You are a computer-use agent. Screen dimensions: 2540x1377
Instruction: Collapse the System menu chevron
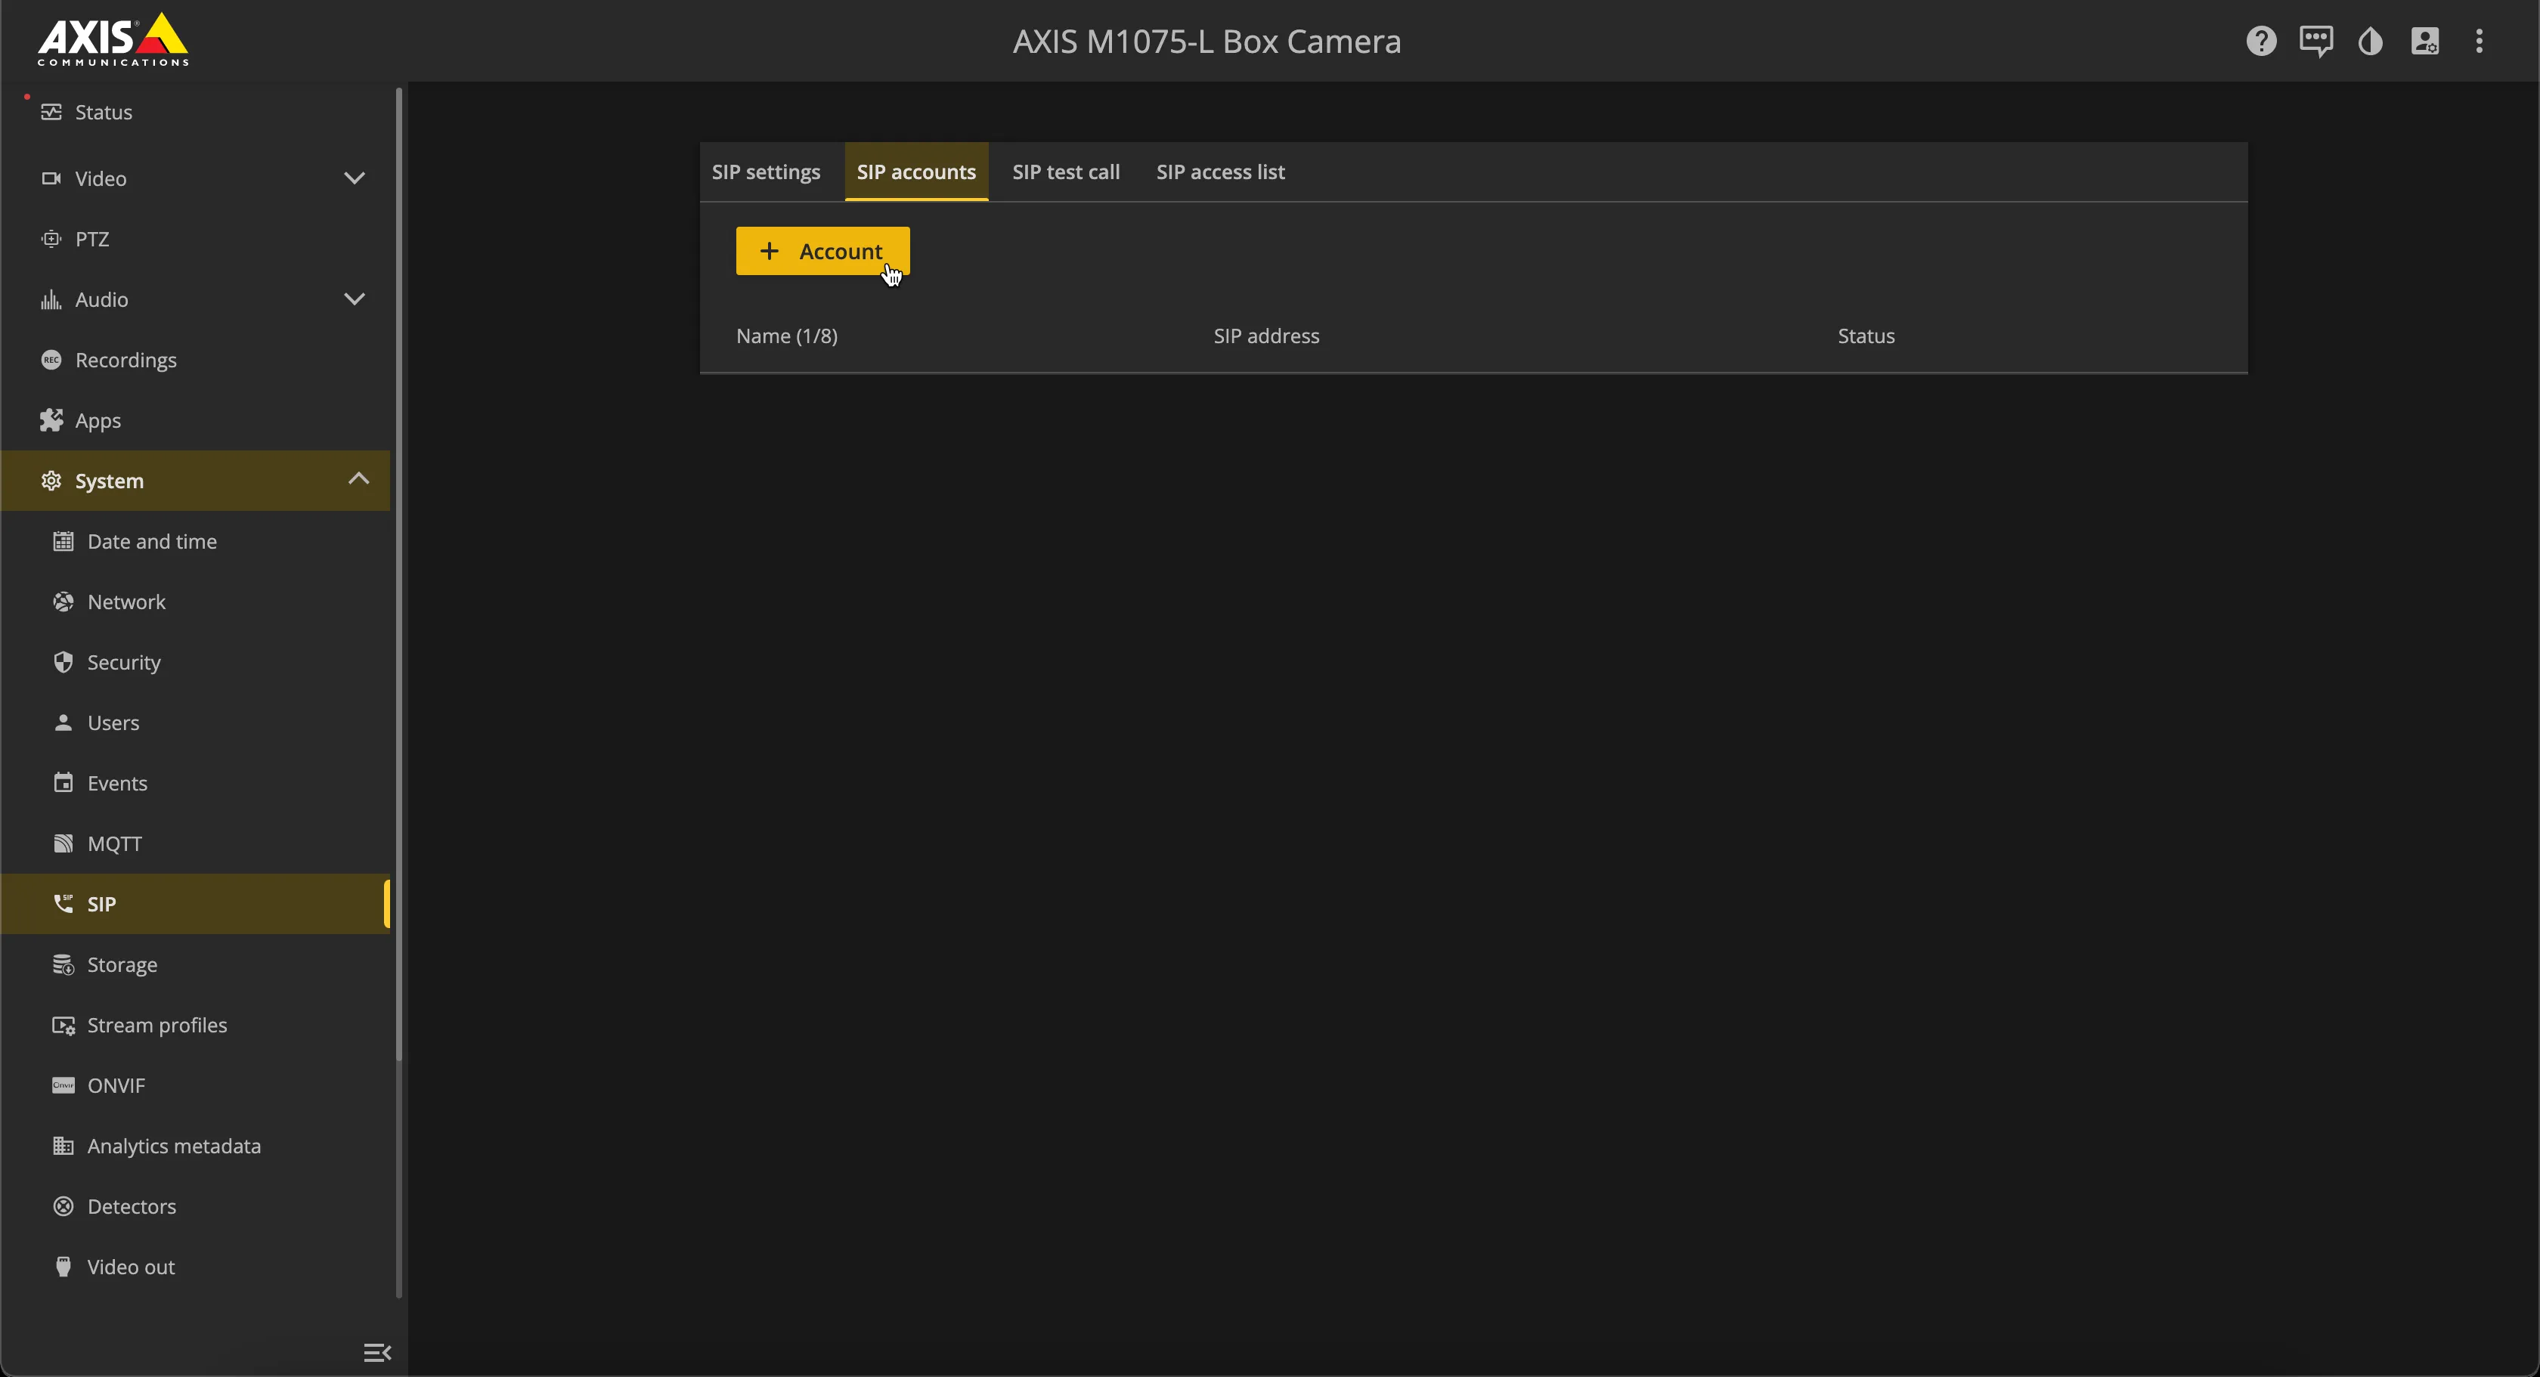click(358, 479)
